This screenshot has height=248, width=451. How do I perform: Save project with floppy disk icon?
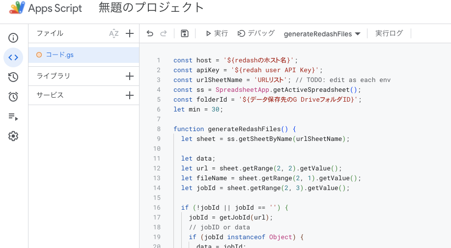[185, 33]
